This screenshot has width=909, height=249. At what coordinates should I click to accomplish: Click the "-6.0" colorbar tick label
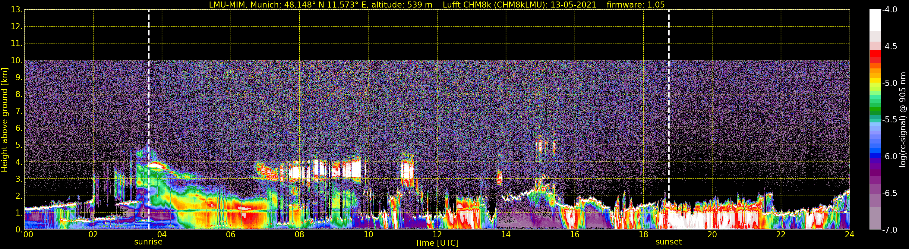coord(890,156)
